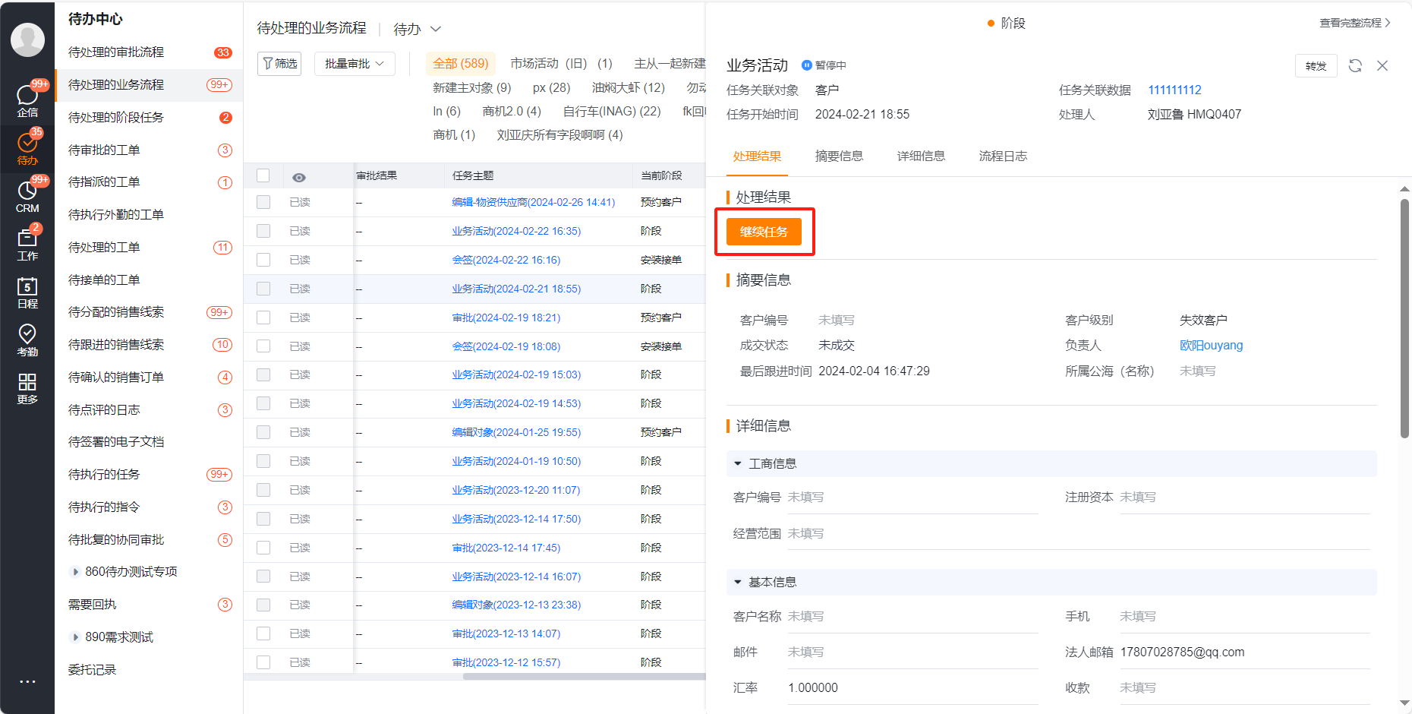Open task 编辑对象(2024-01-25 19:55)

click(x=516, y=432)
